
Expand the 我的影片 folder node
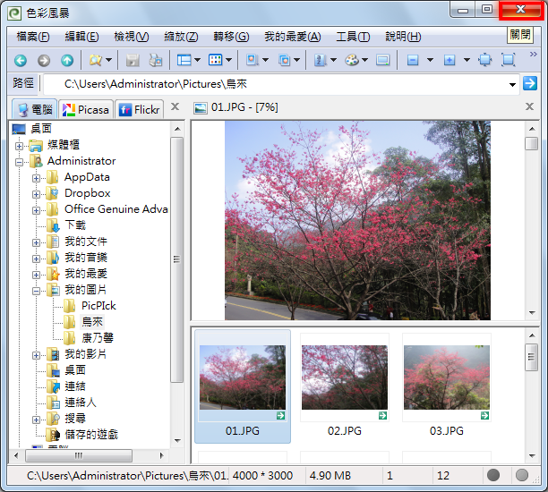pos(36,355)
